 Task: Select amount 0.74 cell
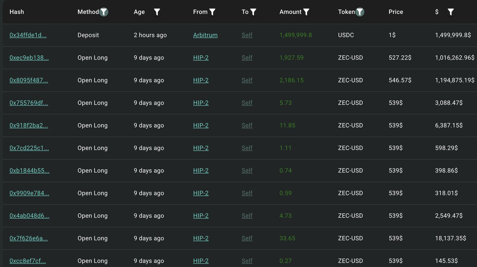pyautogui.click(x=285, y=171)
